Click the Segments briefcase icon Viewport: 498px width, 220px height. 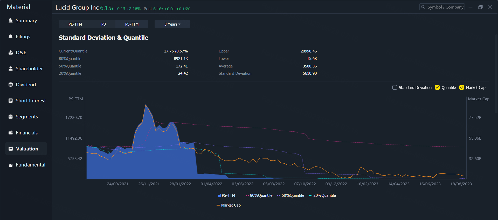coord(11,117)
